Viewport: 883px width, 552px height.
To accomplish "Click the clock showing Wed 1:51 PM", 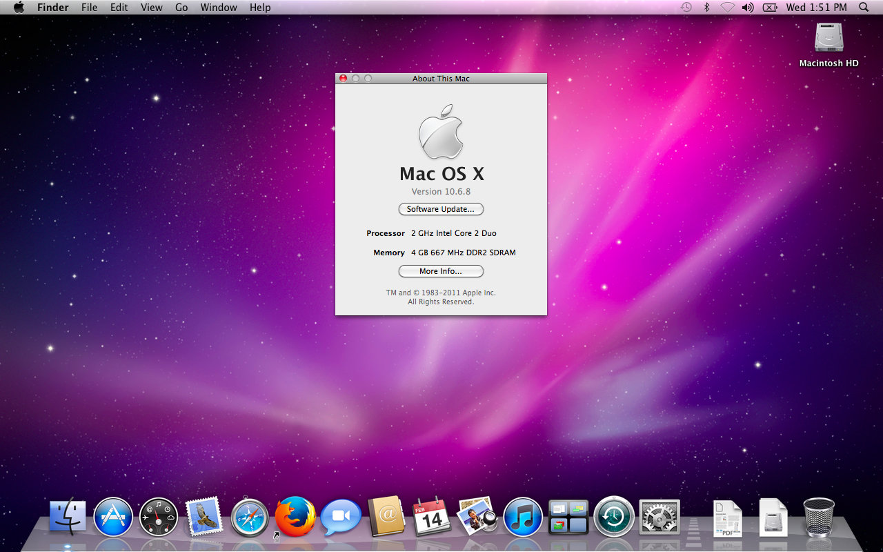I will click(x=816, y=8).
